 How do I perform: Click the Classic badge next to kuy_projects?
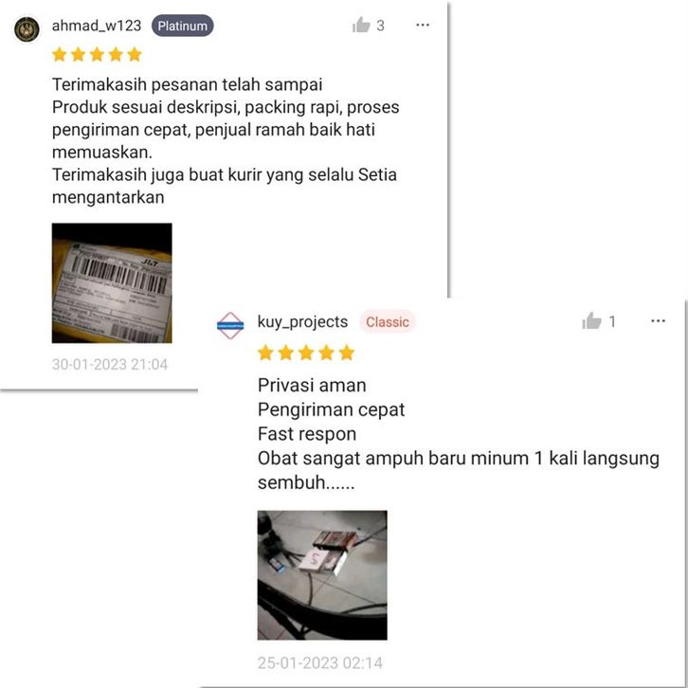pyautogui.click(x=388, y=321)
